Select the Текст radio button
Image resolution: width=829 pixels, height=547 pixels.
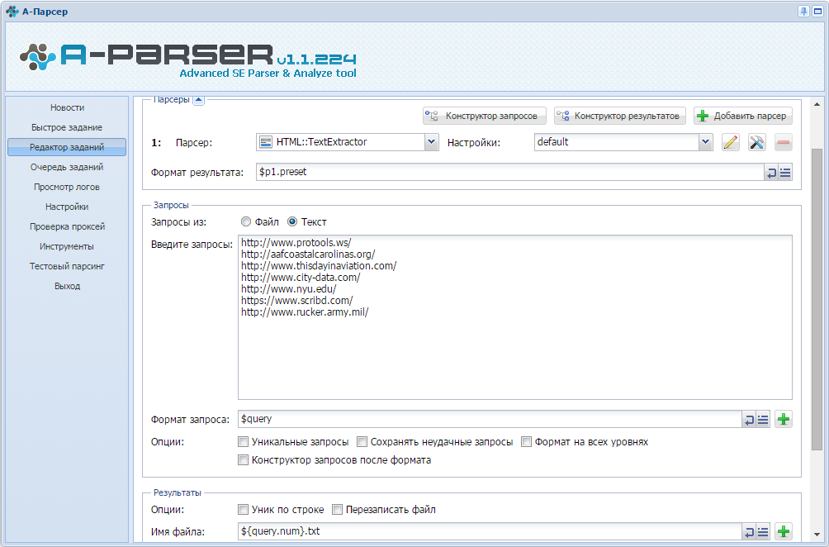(291, 221)
